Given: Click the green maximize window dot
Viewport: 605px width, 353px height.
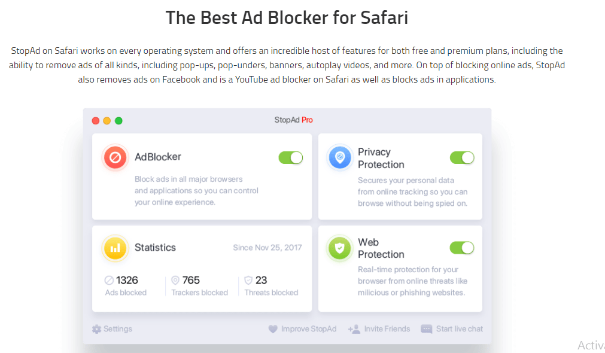Looking at the screenshot, I should click(118, 120).
